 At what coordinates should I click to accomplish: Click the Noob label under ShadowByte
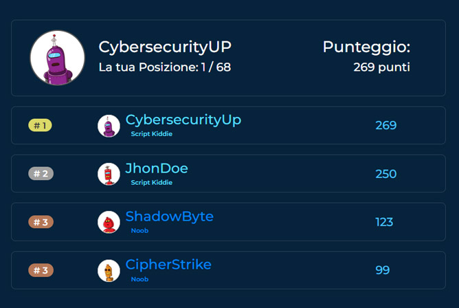pyautogui.click(x=139, y=231)
